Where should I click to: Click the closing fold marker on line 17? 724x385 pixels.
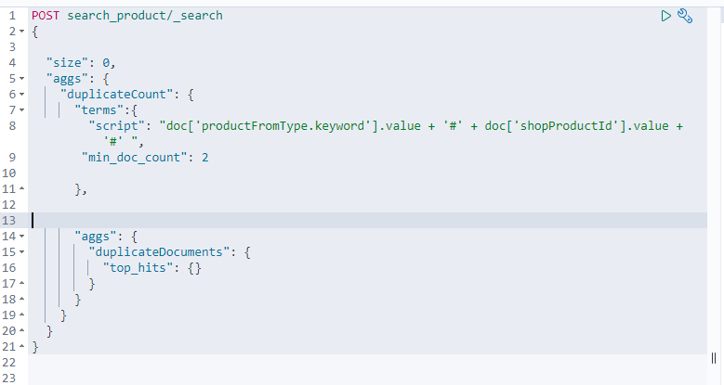pyautogui.click(x=21, y=283)
